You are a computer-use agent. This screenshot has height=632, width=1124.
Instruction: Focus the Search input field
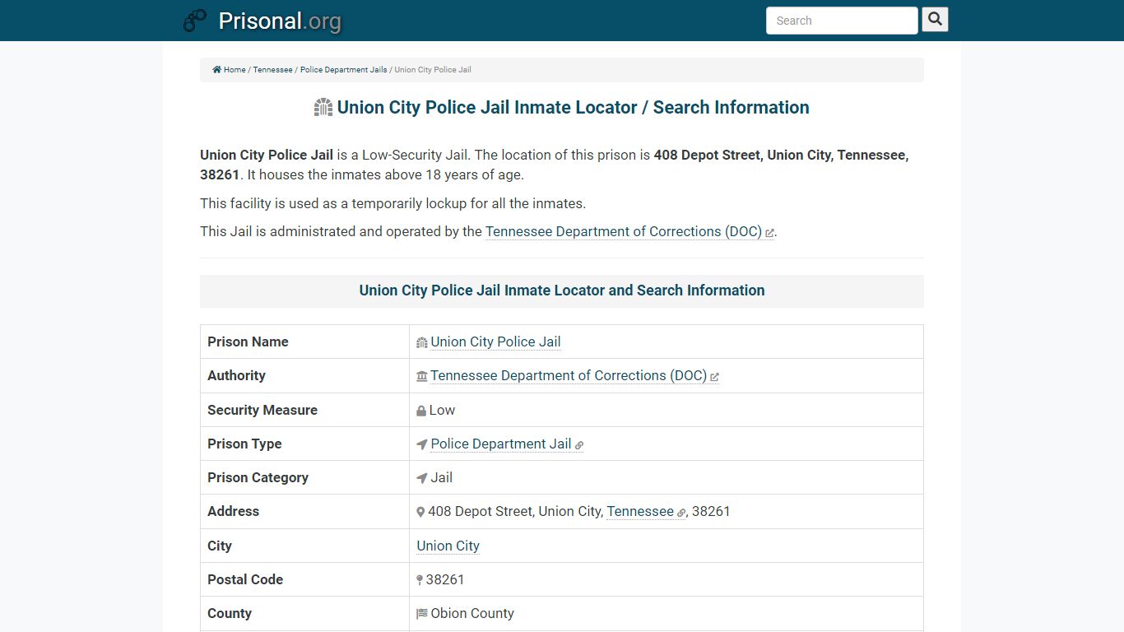(x=842, y=21)
